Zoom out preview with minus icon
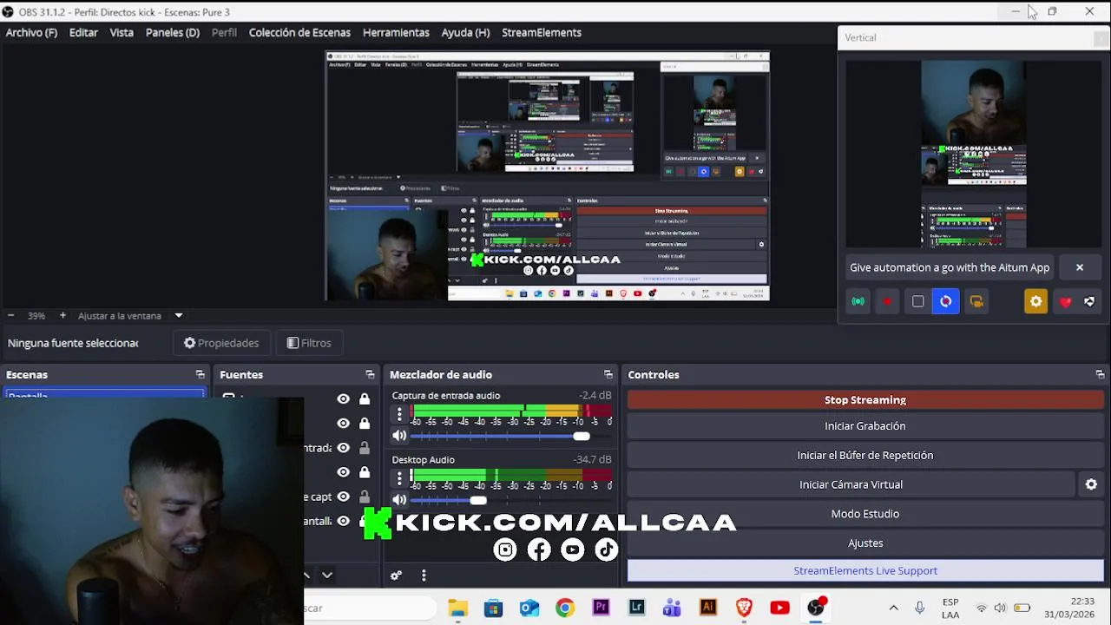This screenshot has width=1111, height=625. point(10,315)
